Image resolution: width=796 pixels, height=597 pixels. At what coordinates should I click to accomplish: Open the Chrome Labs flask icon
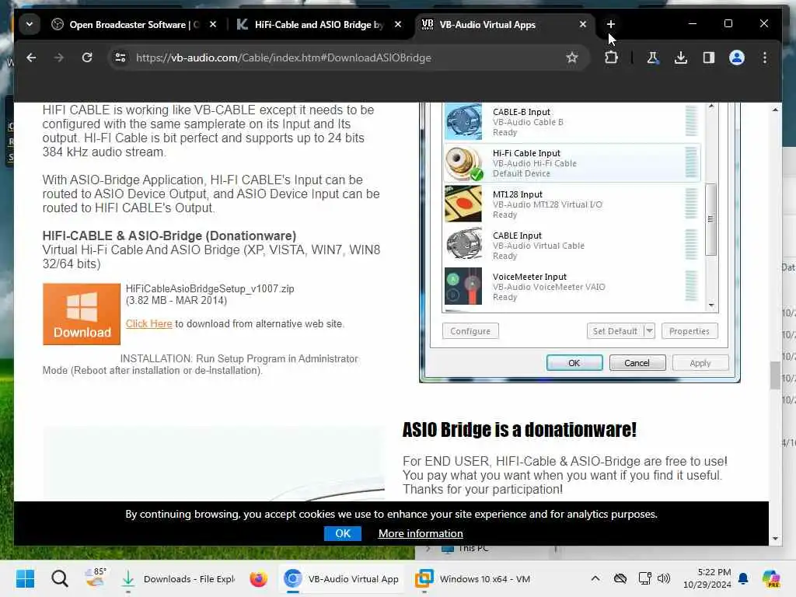pyautogui.click(x=652, y=58)
